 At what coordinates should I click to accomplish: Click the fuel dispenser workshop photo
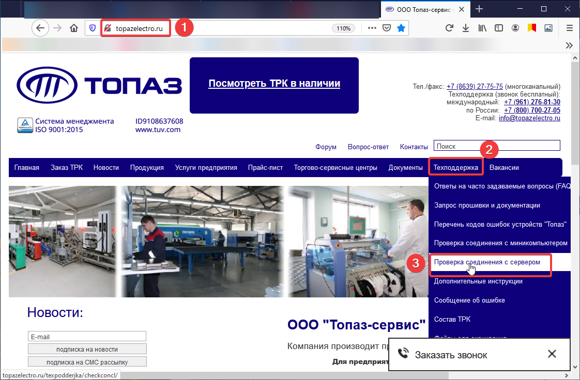(x=62, y=242)
